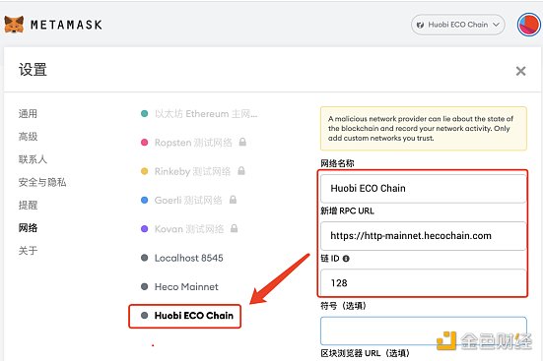Image resolution: width=543 pixels, height=361 pixels.
Task: Select the Heco Mainnet network entry
Action: coord(179,286)
